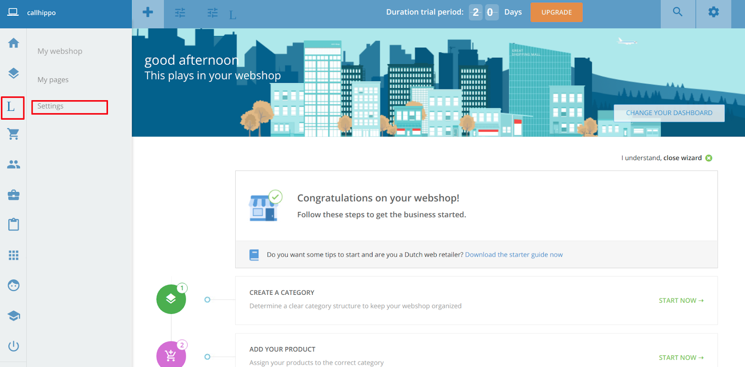Open search with magnifier icon
Screen dimensions: 745x367
677,12
